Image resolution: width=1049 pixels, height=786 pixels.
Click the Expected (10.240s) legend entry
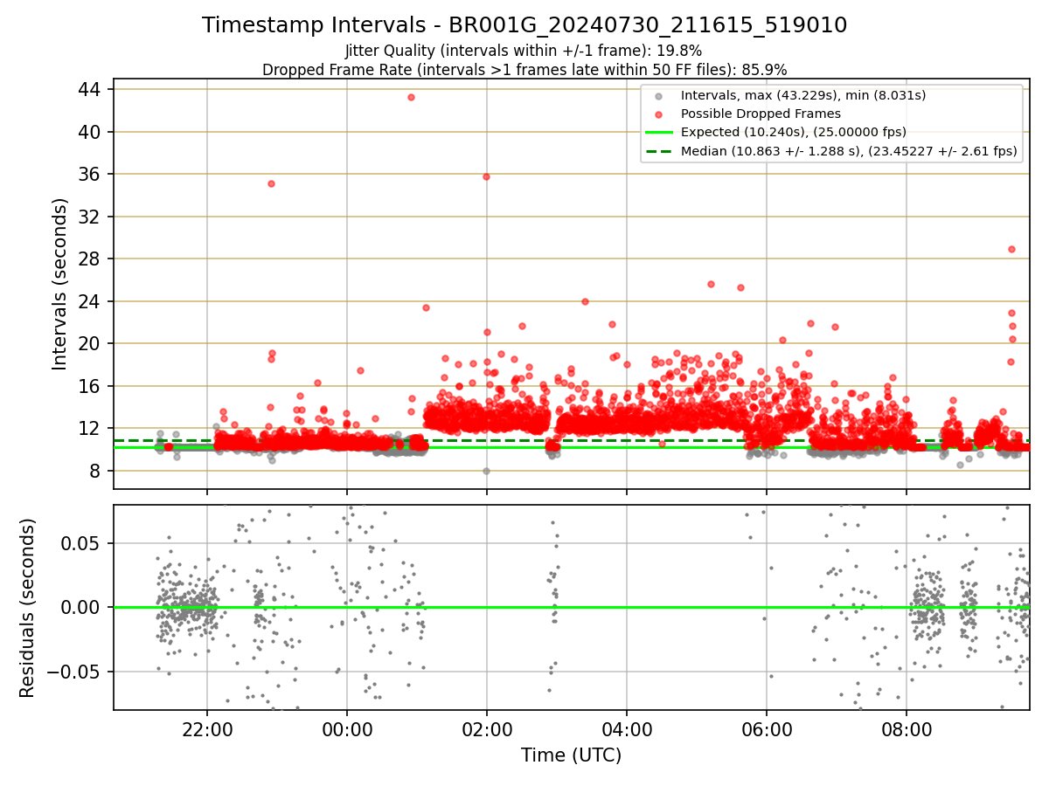793,132
